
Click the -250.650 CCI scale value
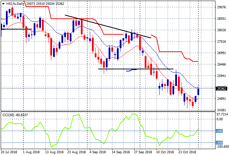click(x=222, y=147)
